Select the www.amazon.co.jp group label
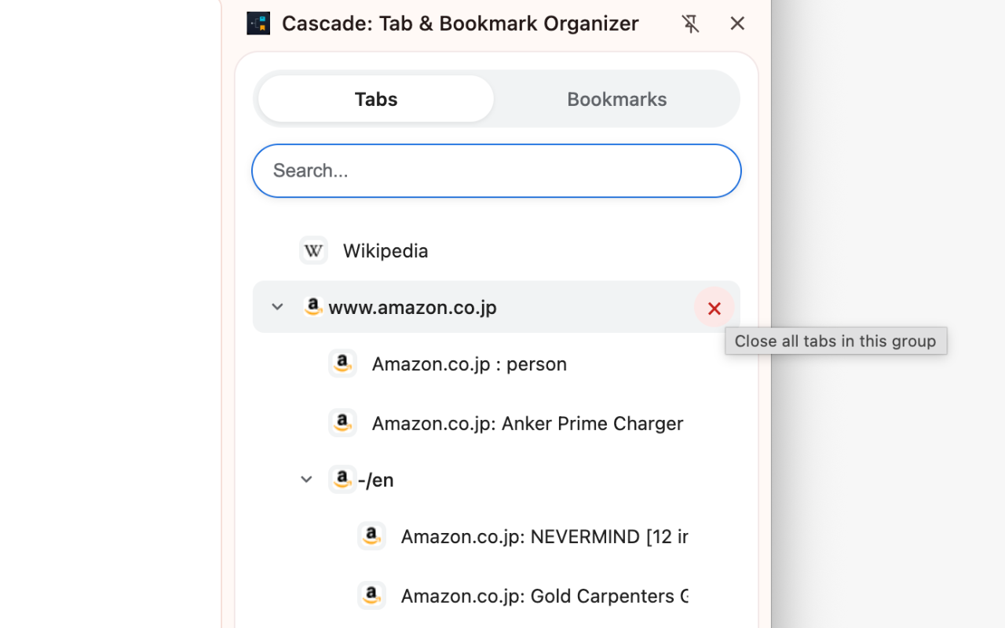This screenshot has width=1005, height=628. pyautogui.click(x=412, y=307)
